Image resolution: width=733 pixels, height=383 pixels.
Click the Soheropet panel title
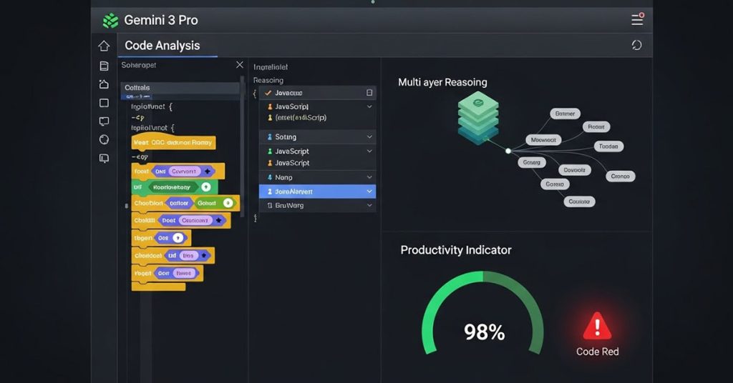(x=138, y=65)
